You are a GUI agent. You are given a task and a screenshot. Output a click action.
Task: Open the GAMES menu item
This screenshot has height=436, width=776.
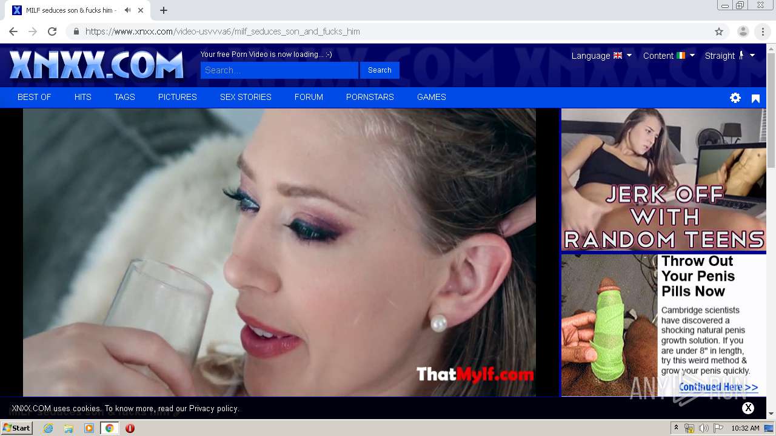pyautogui.click(x=432, y=97)
